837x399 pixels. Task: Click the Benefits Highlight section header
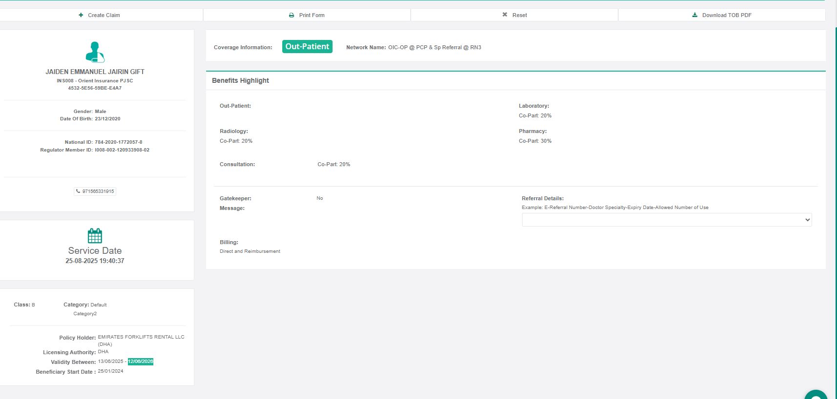pos(240,80)
